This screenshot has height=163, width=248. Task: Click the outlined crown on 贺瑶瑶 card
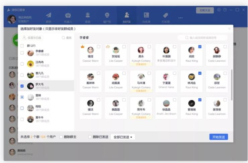click(108, 47)
